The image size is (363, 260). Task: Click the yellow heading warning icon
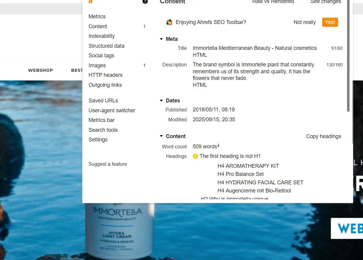point(196,156)
